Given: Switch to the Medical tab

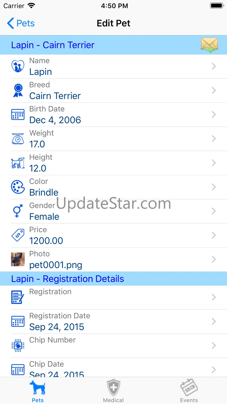Looking at the screenshot, I should click(113, 391).
